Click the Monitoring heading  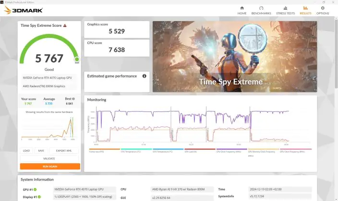tap(97, 100)
